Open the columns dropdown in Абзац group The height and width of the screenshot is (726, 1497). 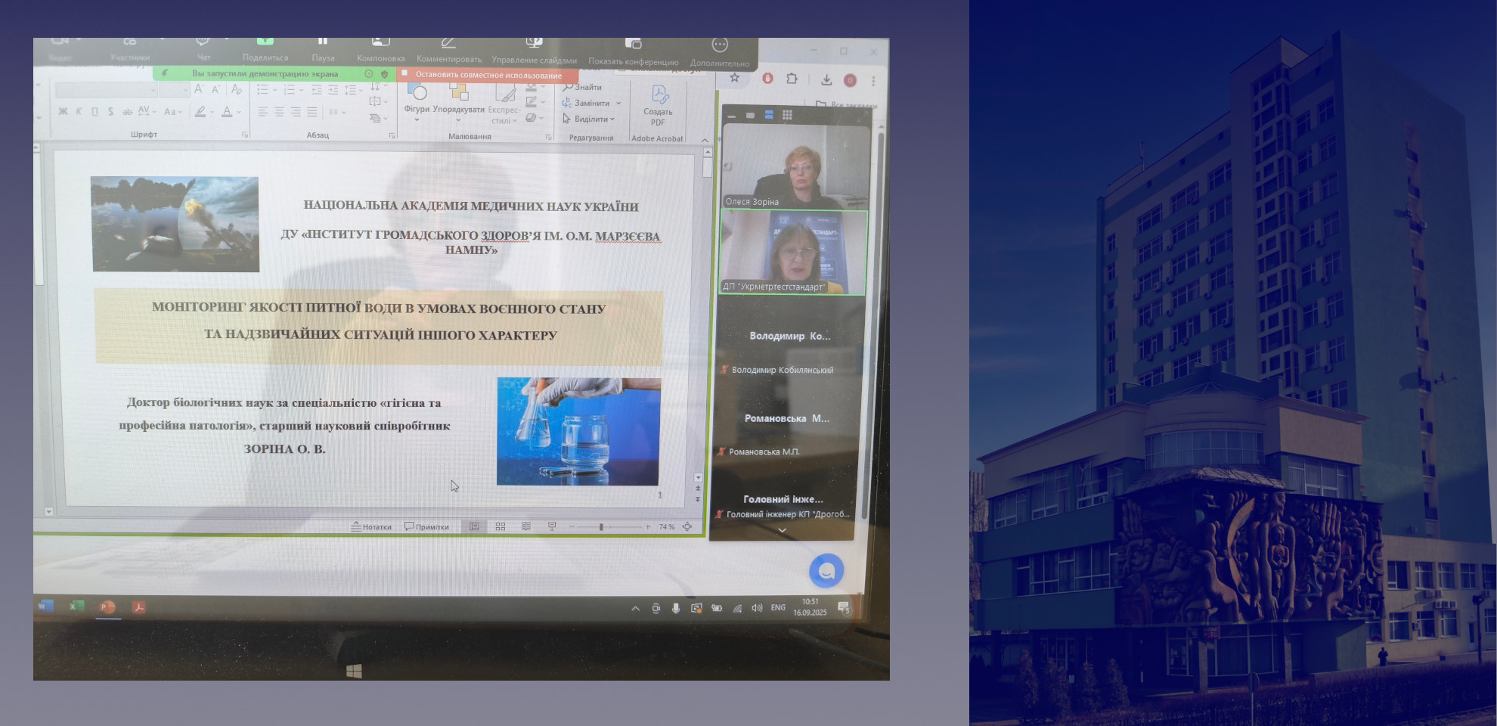click(x=337, y=112)
